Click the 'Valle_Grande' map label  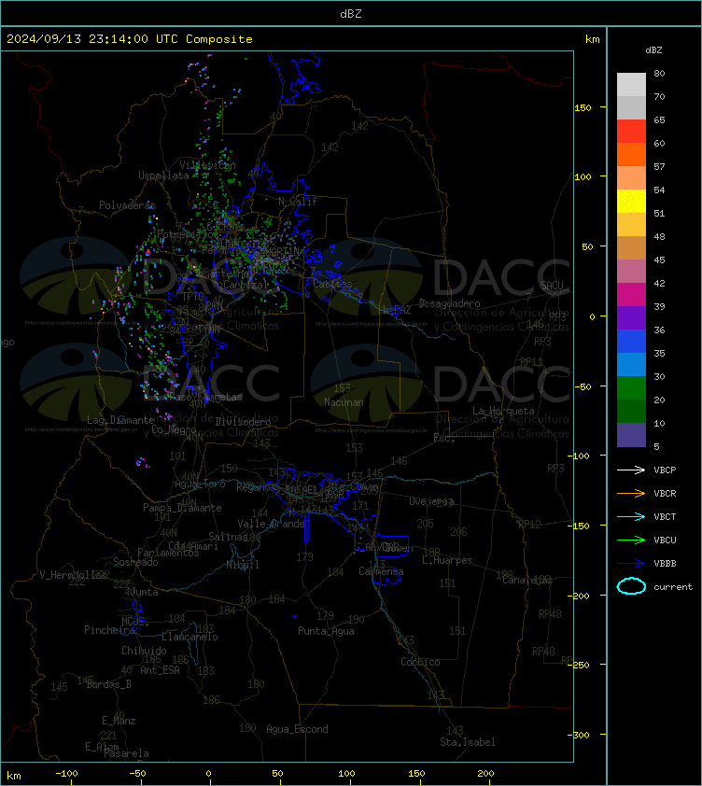(272, 524)
